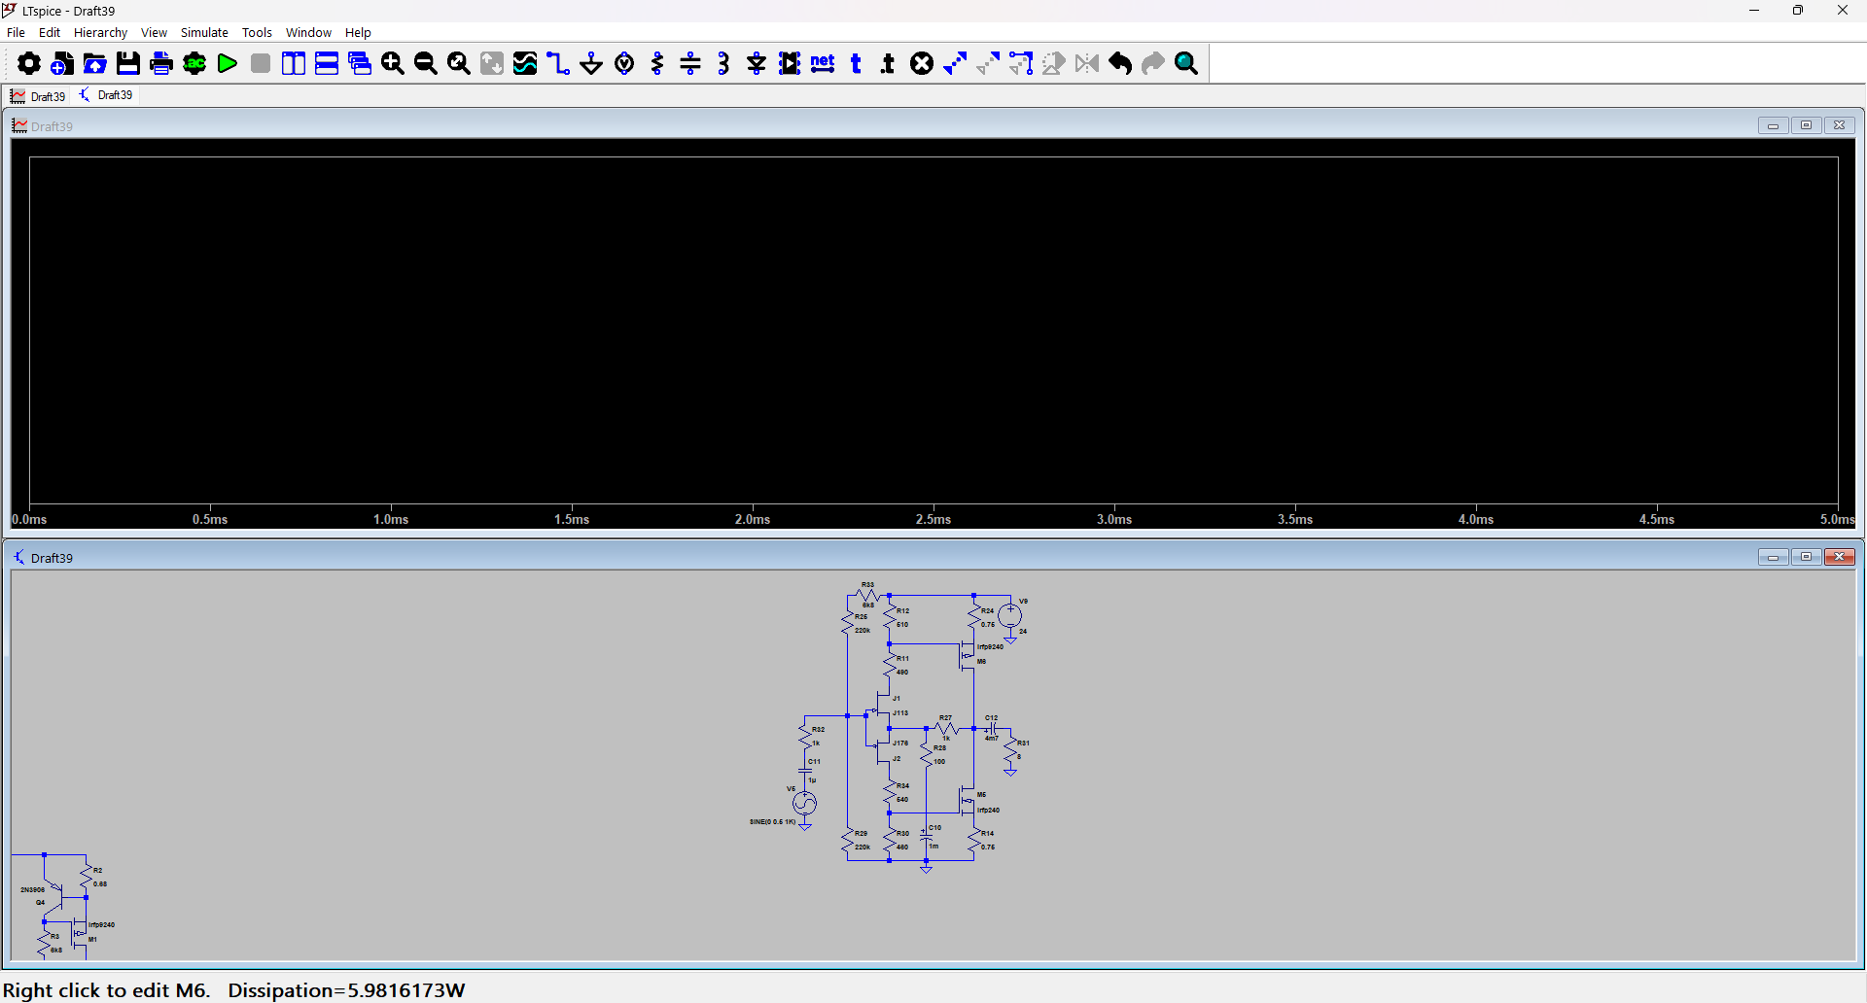Select the Inductor tool
Image resolution: width=1867 pixels, height=1003 pixels.
[723, 64]
